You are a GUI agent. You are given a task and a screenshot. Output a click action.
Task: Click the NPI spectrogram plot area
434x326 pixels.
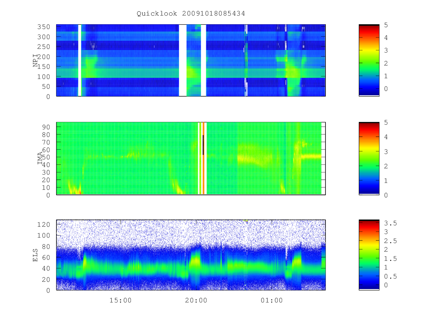tap(191, 60)
